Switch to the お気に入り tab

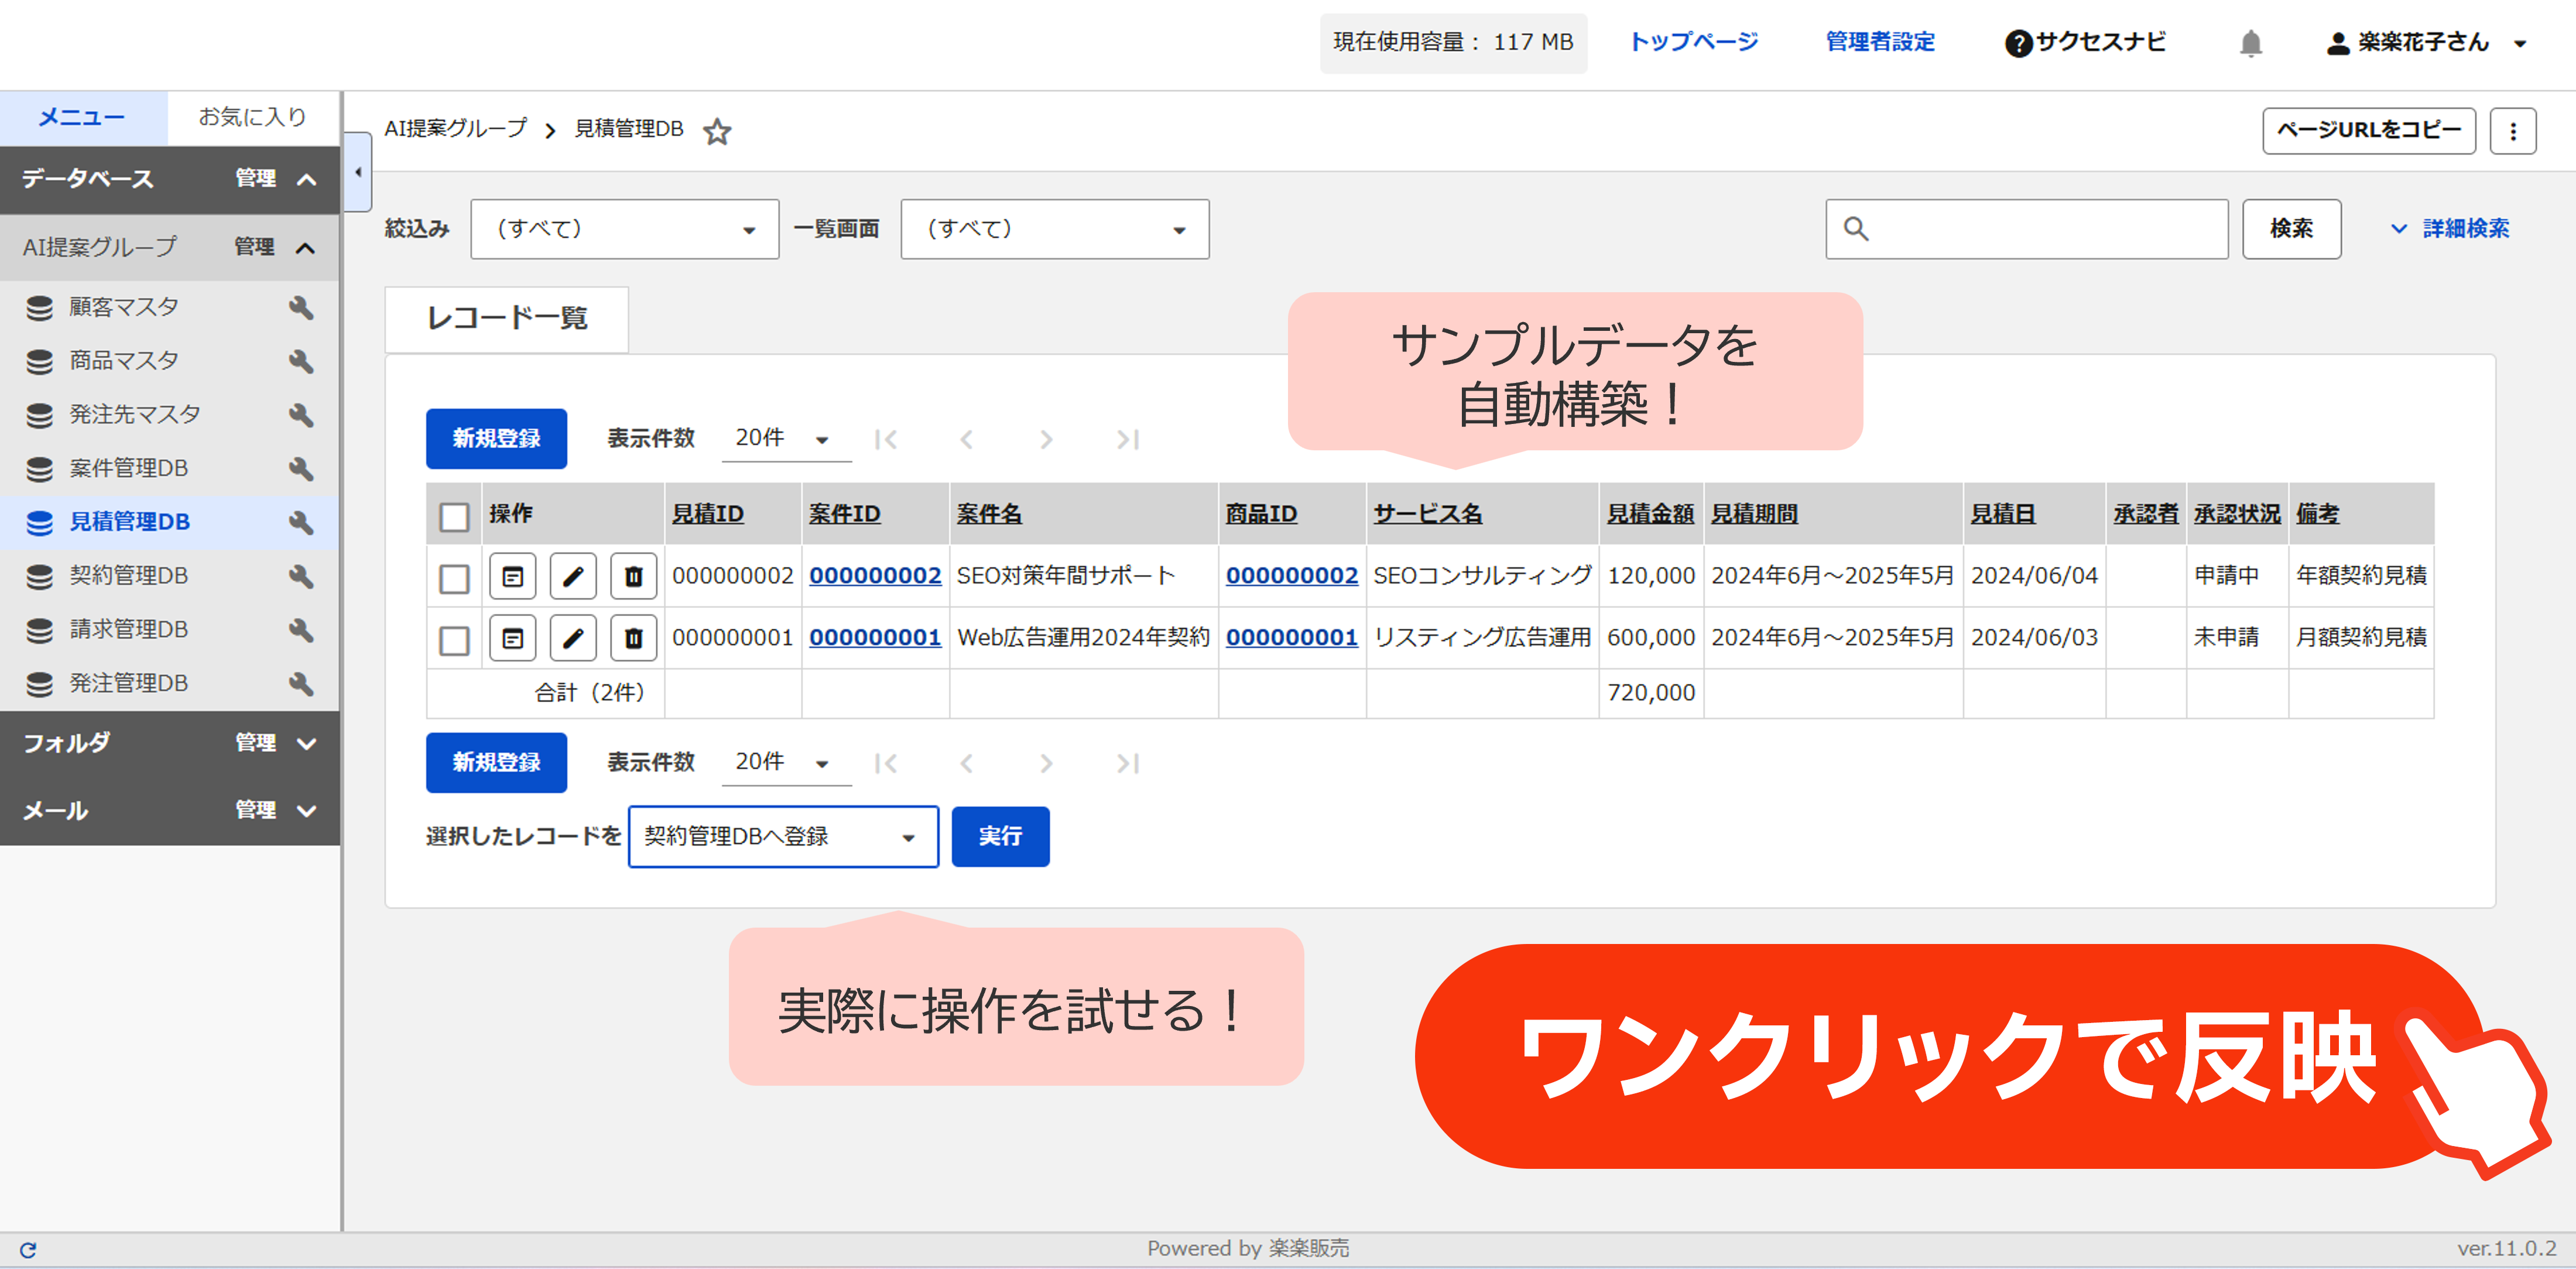pos(253,118)
